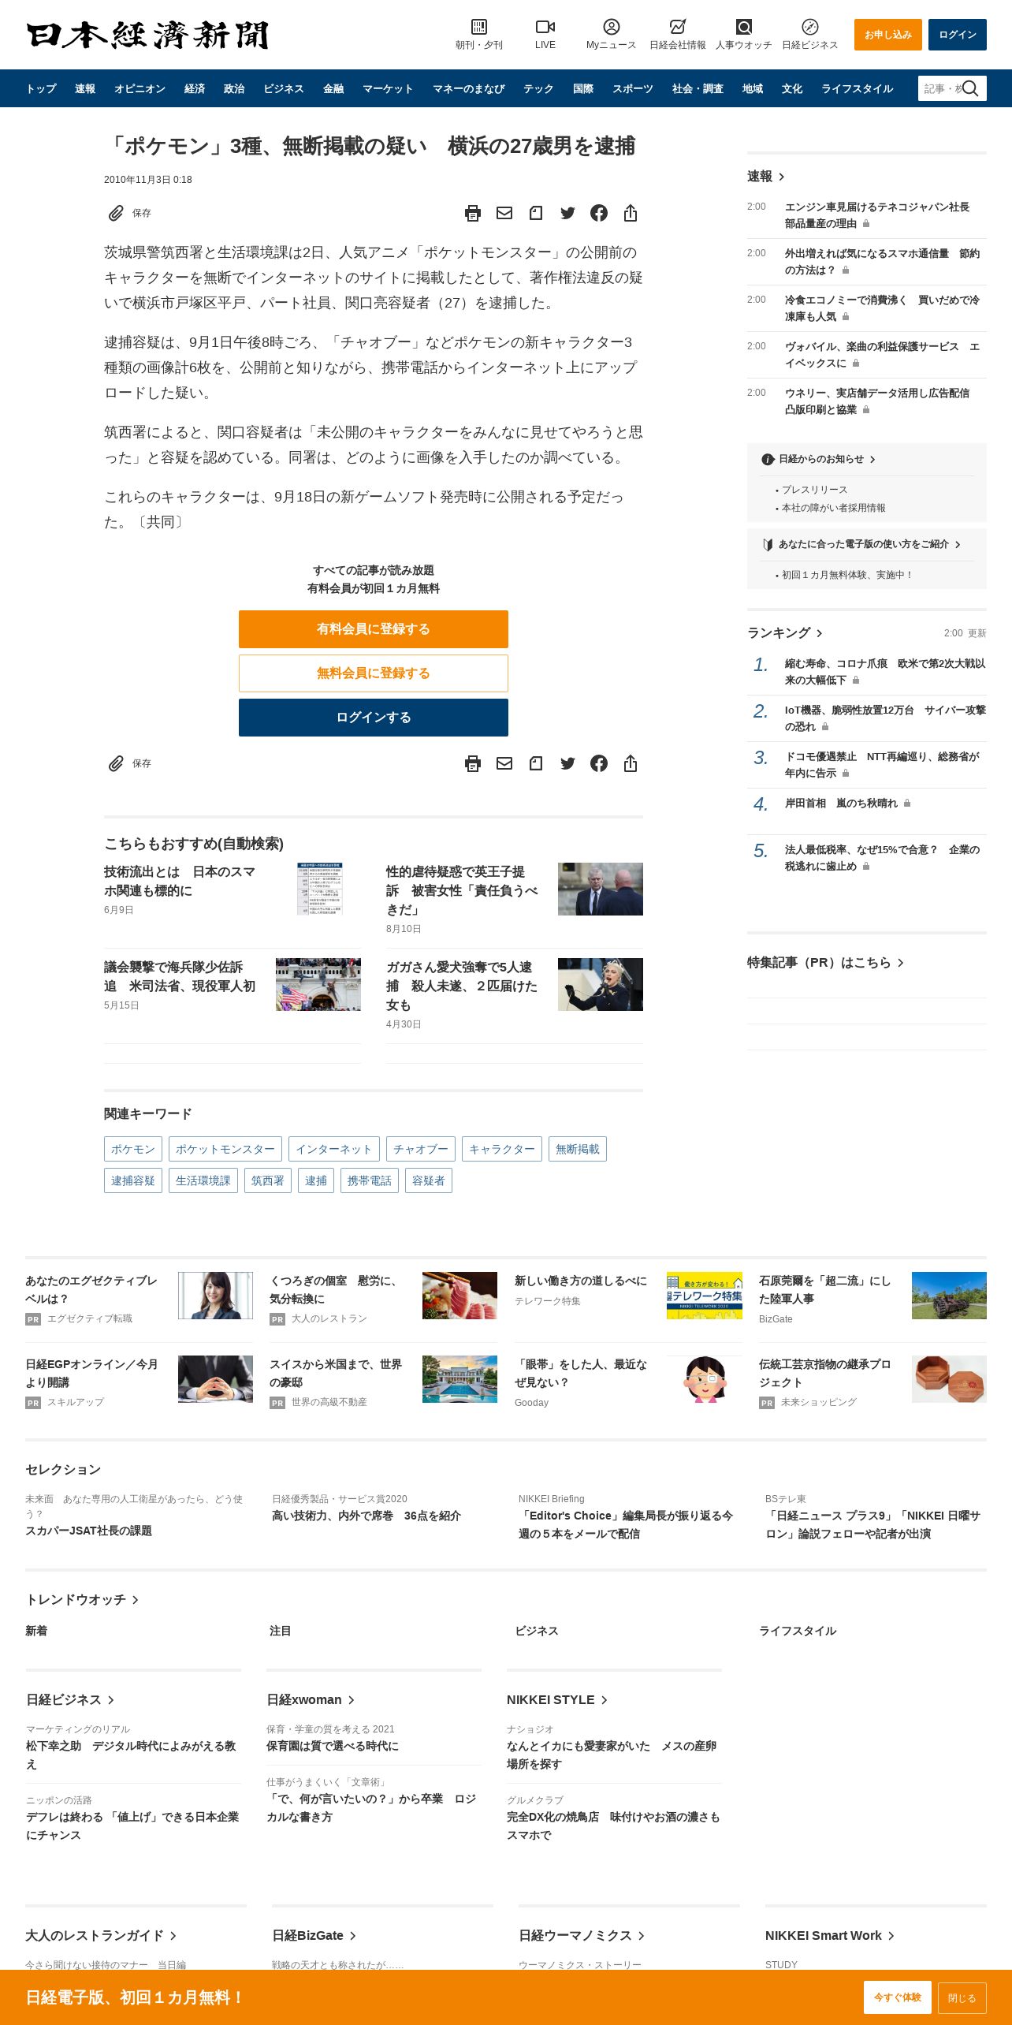Select the ライフスタイル nav item

(x=858, y=88)
